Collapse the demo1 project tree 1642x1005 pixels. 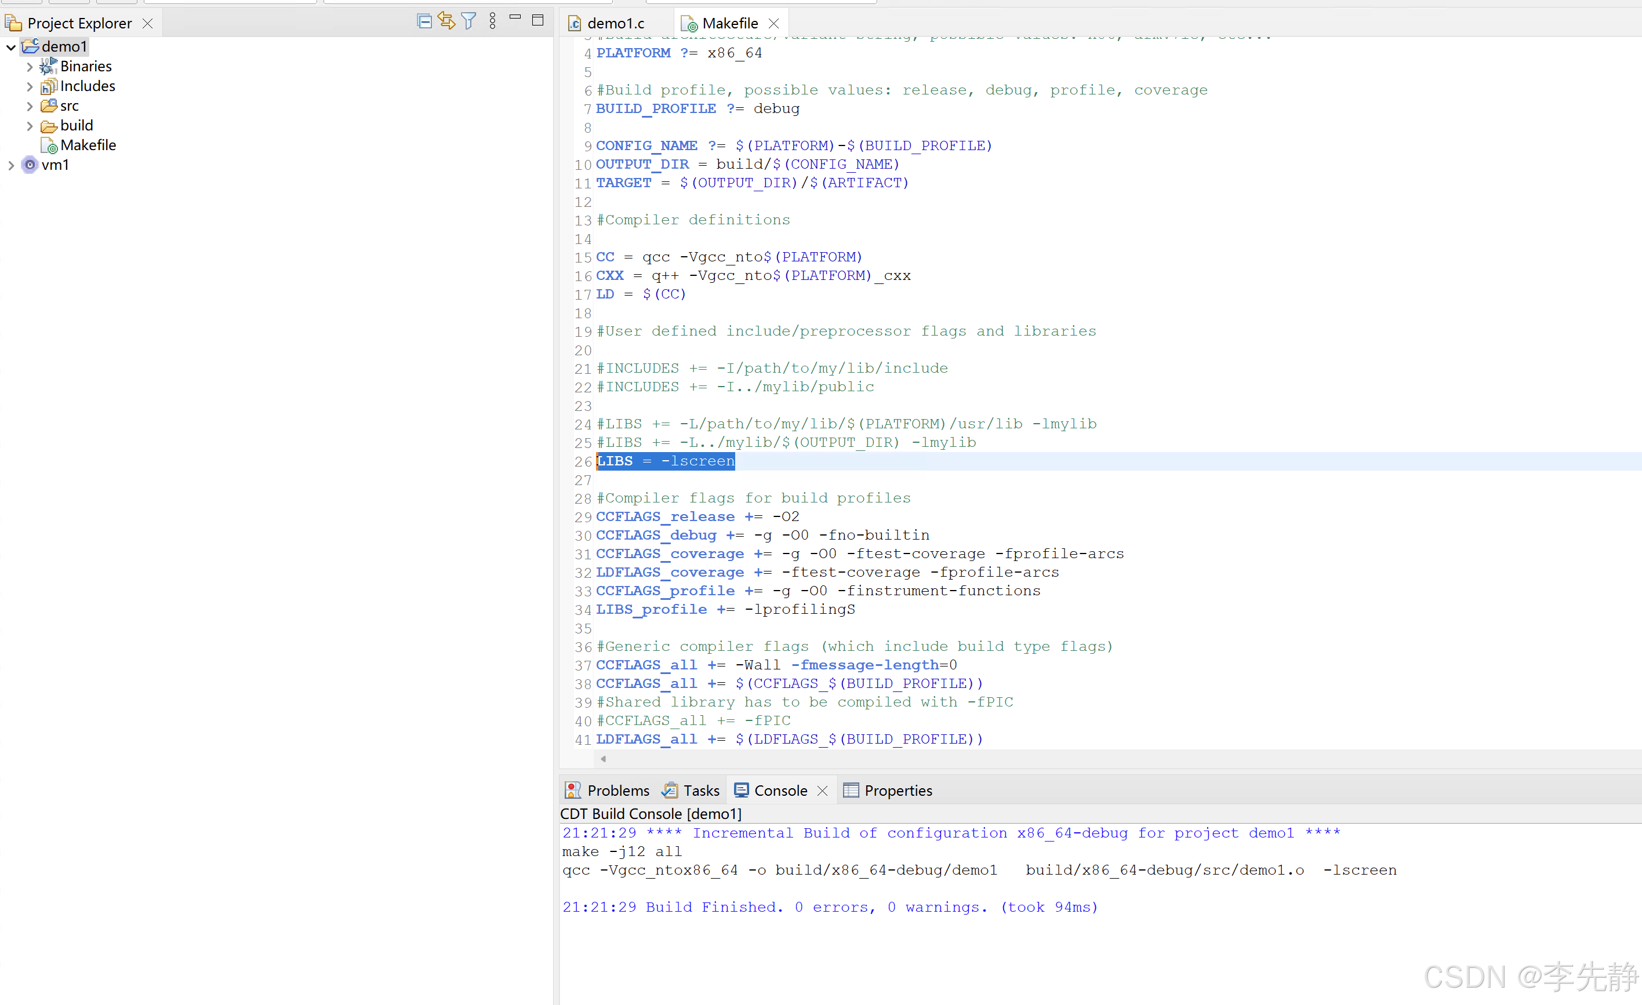[x=12, y=48]
